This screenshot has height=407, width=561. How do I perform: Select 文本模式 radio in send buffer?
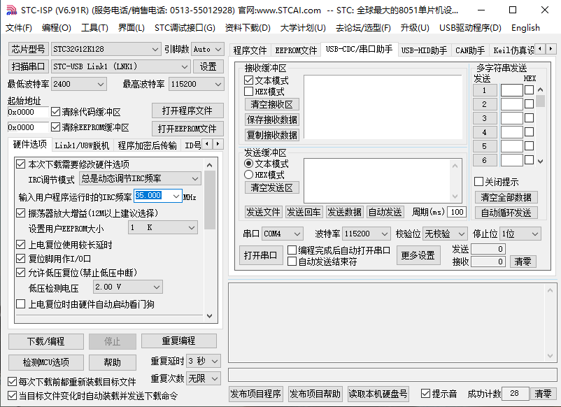coord(248,164)
